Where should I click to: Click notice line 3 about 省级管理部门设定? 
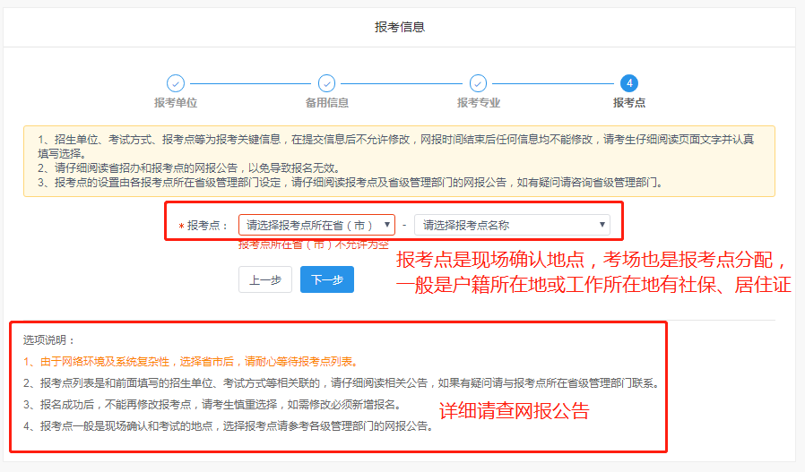(351, 182)
